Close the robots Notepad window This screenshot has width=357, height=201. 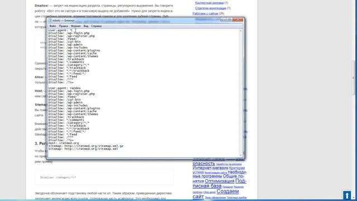(238, 20)
